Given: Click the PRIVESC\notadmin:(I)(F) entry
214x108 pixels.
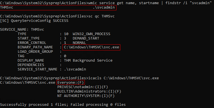Looking at the screenshot, I should pos(82,87).
